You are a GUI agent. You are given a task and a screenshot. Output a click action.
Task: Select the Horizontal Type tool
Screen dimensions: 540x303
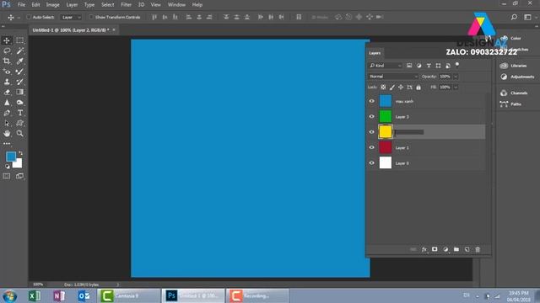pos(20,113)
